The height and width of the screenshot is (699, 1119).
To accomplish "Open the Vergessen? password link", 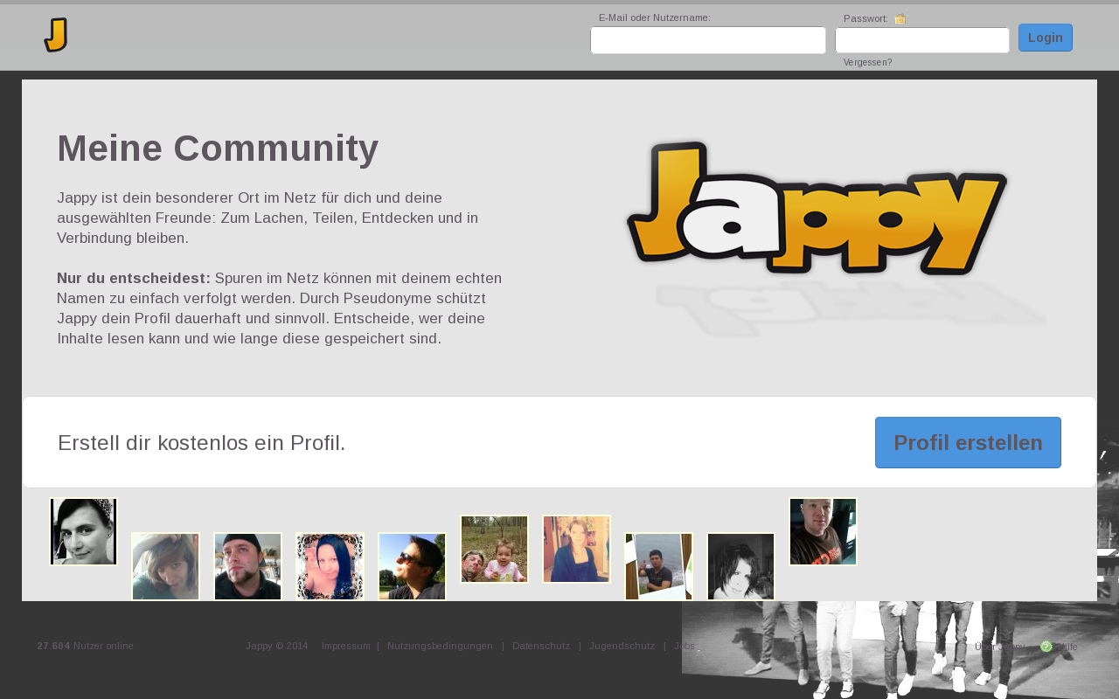I will tap(867, 63).
